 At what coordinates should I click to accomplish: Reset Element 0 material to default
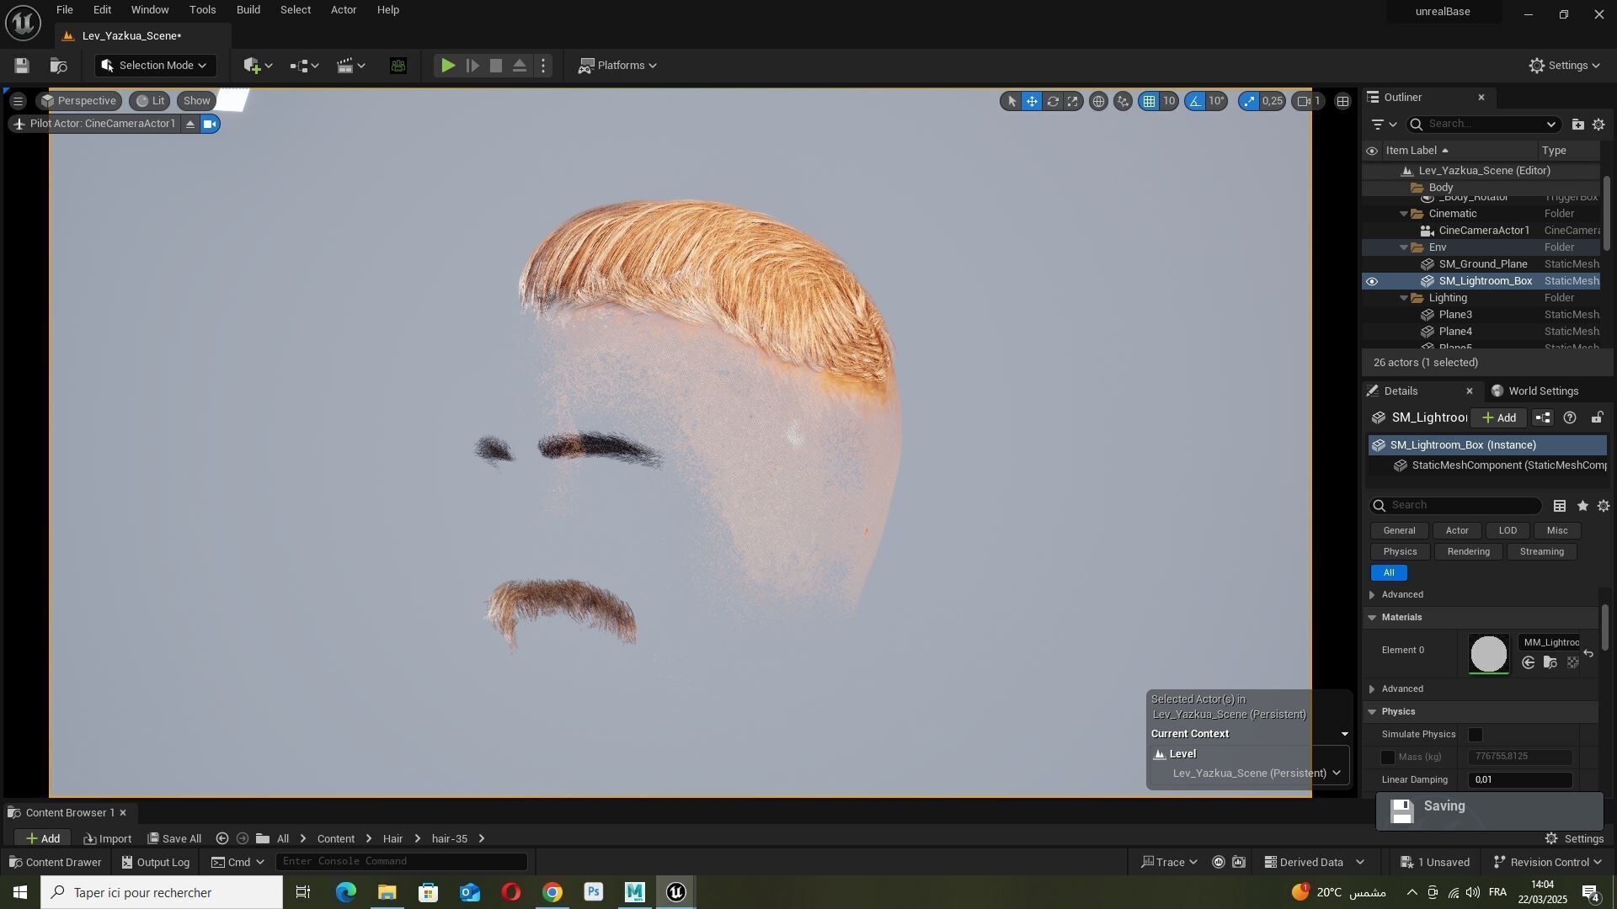tap(1588, 654)
